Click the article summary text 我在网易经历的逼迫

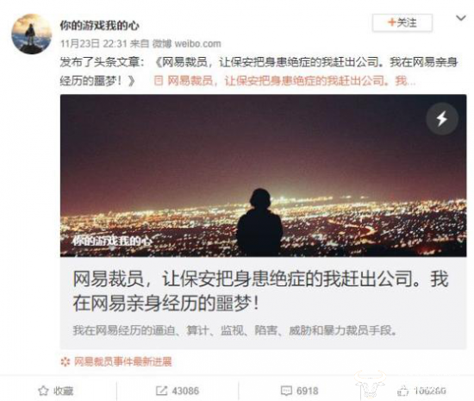click(235, 330)
